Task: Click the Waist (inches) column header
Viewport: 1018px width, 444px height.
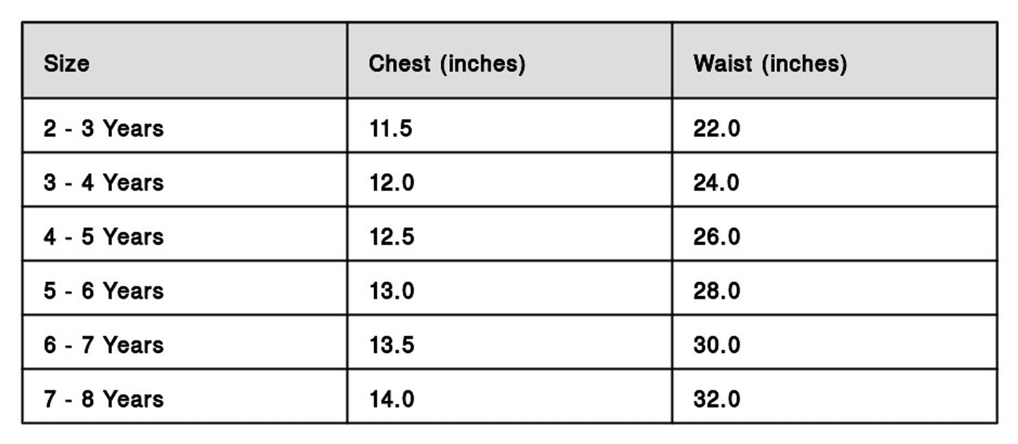Action: point(770,64)
